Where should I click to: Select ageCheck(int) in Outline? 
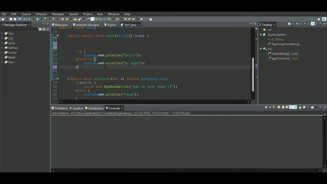point(285,58)
